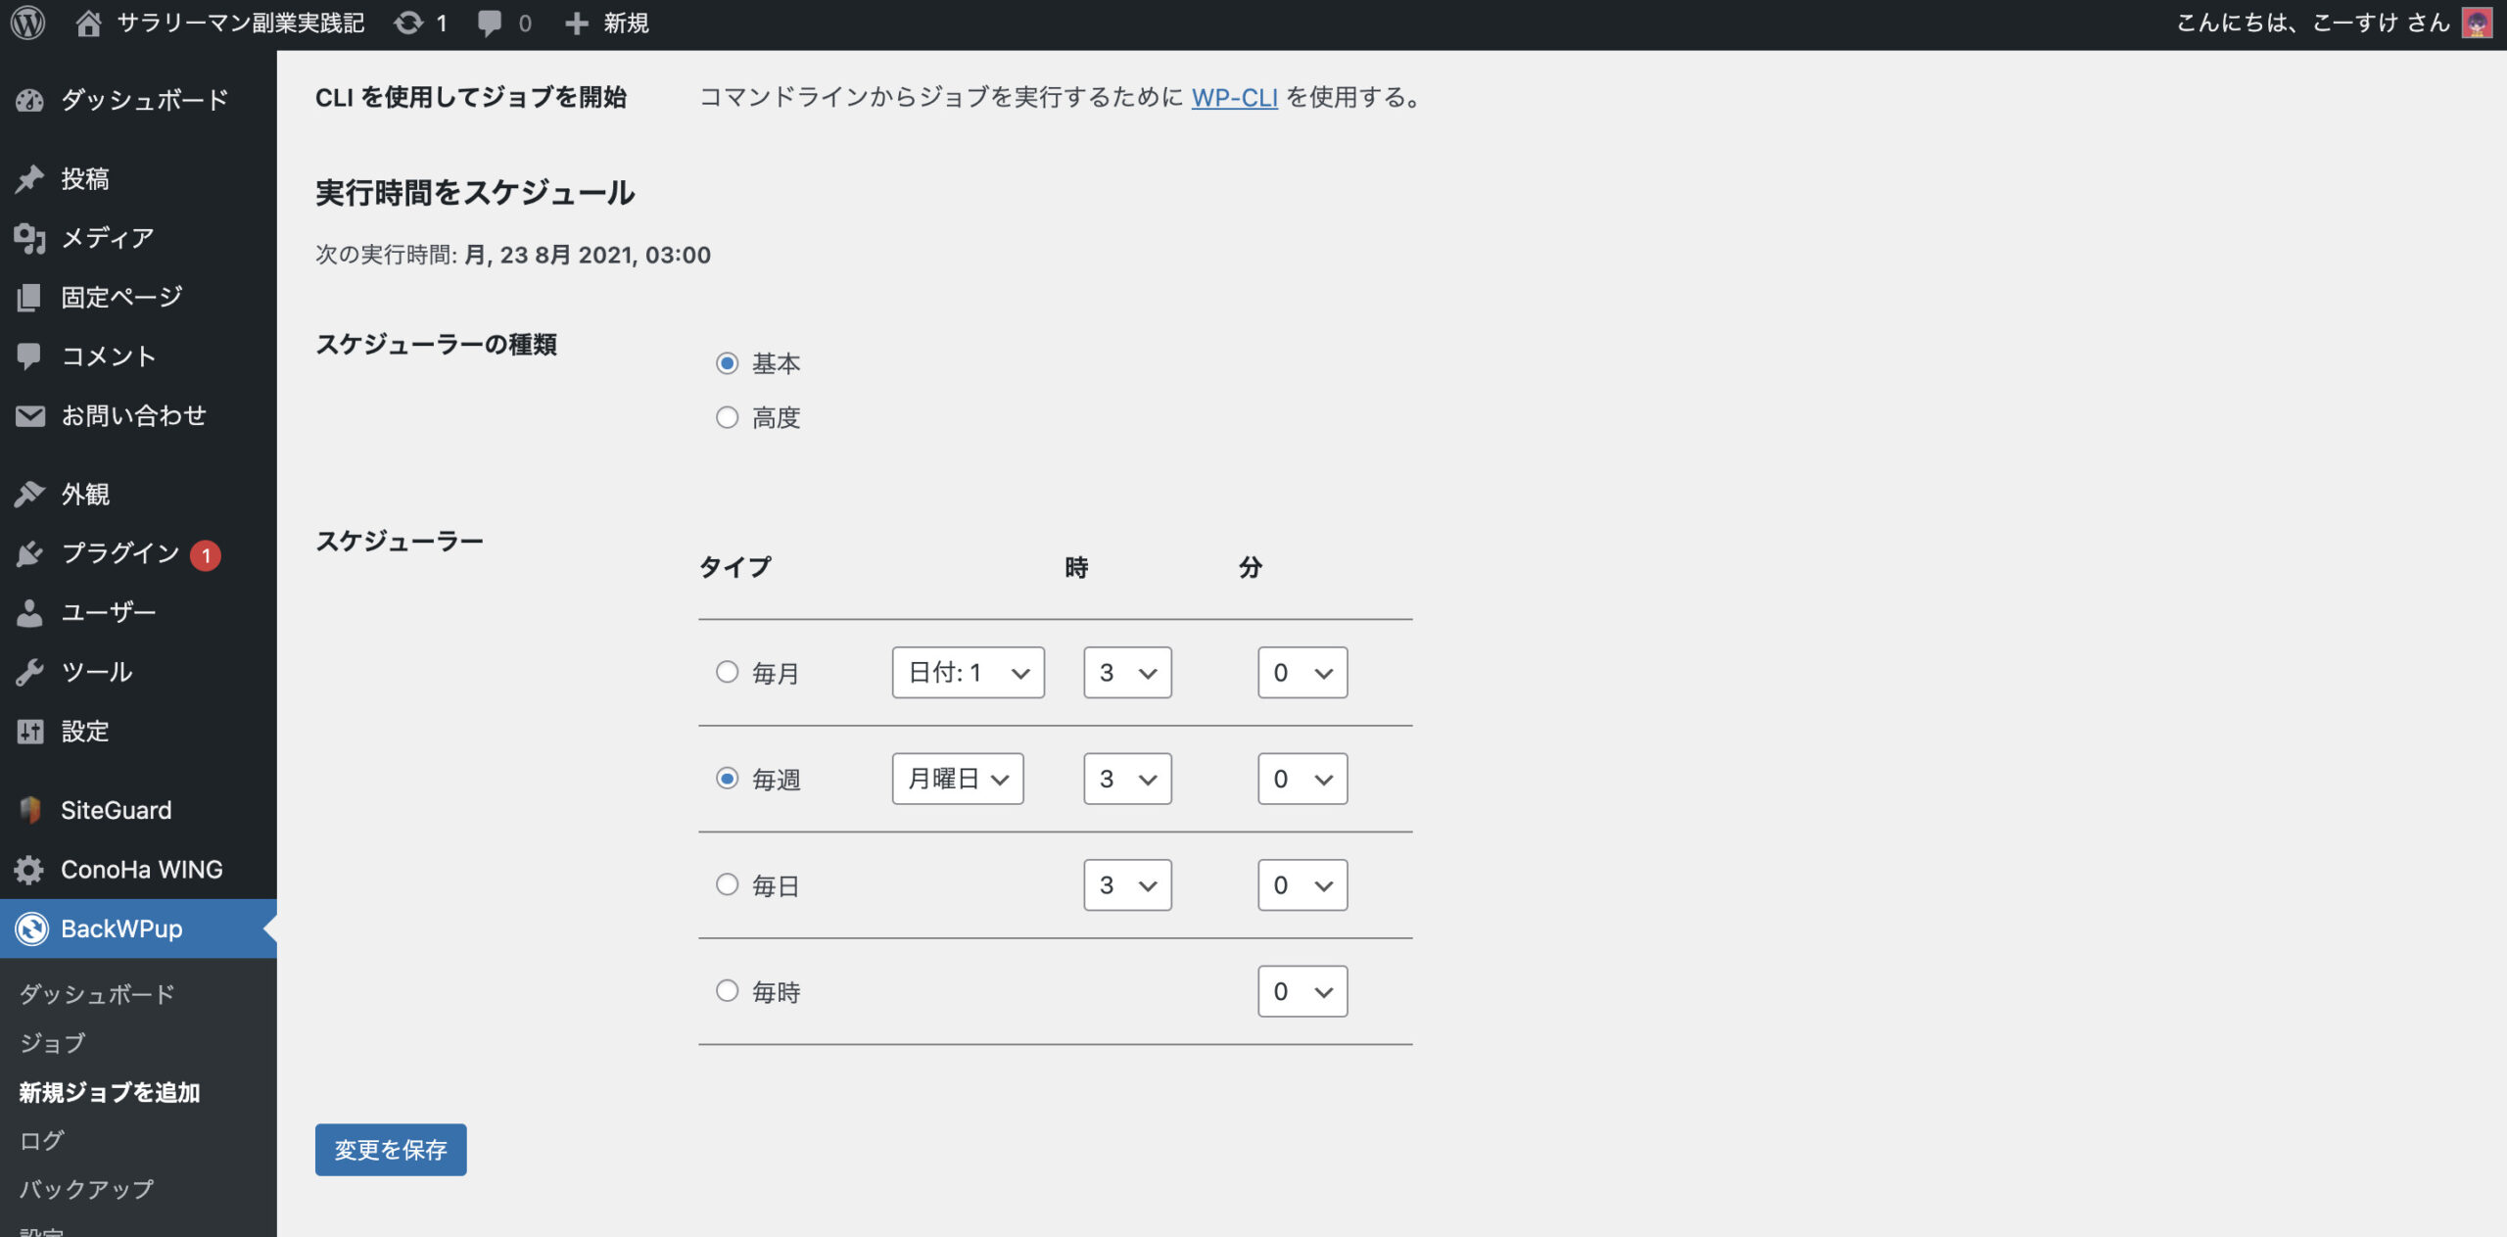Select the 高度 scheduler type

[x=727, y=418]
